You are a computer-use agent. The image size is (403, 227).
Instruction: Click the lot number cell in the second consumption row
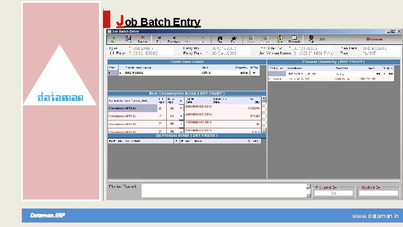click(x=199, y=114)
